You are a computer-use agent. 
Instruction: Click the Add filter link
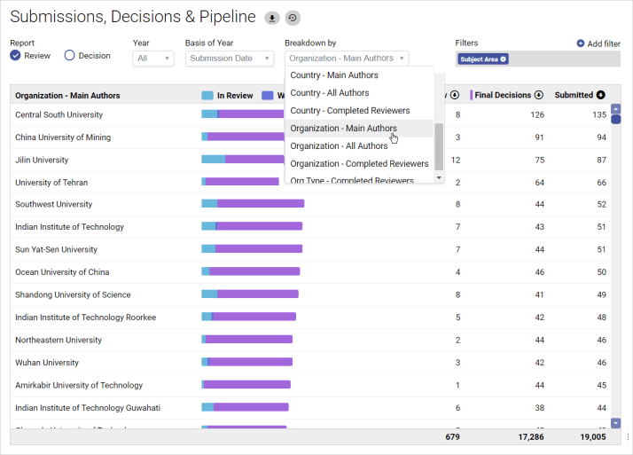click(x=604, y=43)
